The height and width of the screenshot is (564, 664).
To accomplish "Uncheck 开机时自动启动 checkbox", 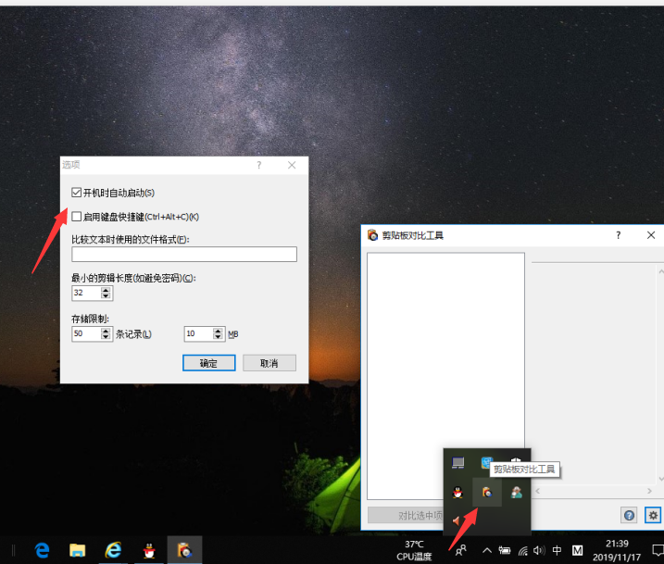I will coord(77,193).
